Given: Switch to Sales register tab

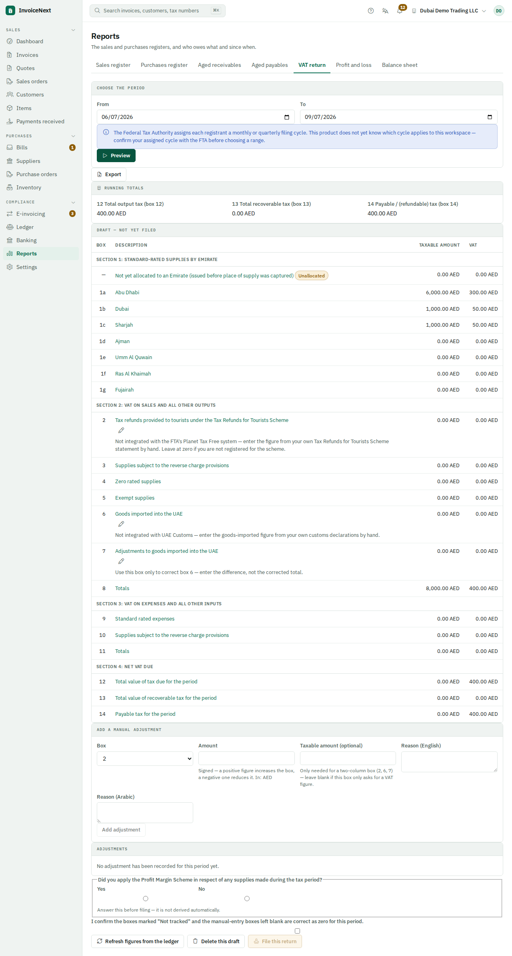Looking at the screenshot, I should click(x=113, y=65).
